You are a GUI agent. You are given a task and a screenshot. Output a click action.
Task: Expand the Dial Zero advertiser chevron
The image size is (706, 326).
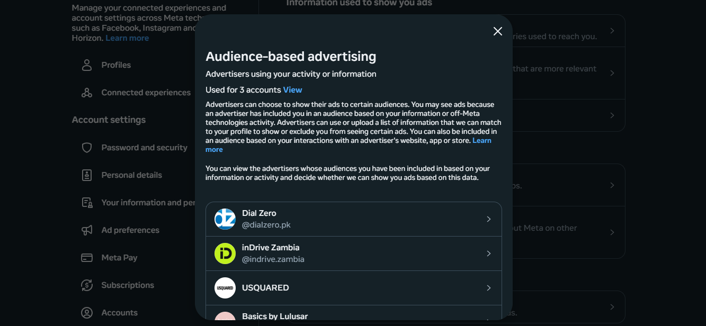pyautogui.click(x=488, y=219)
